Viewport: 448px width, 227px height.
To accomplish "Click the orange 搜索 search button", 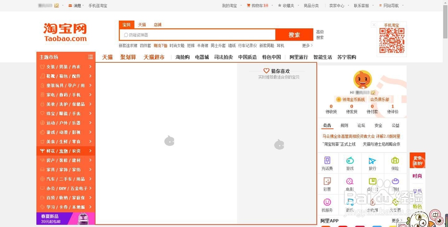I will (x=294, y=35).
